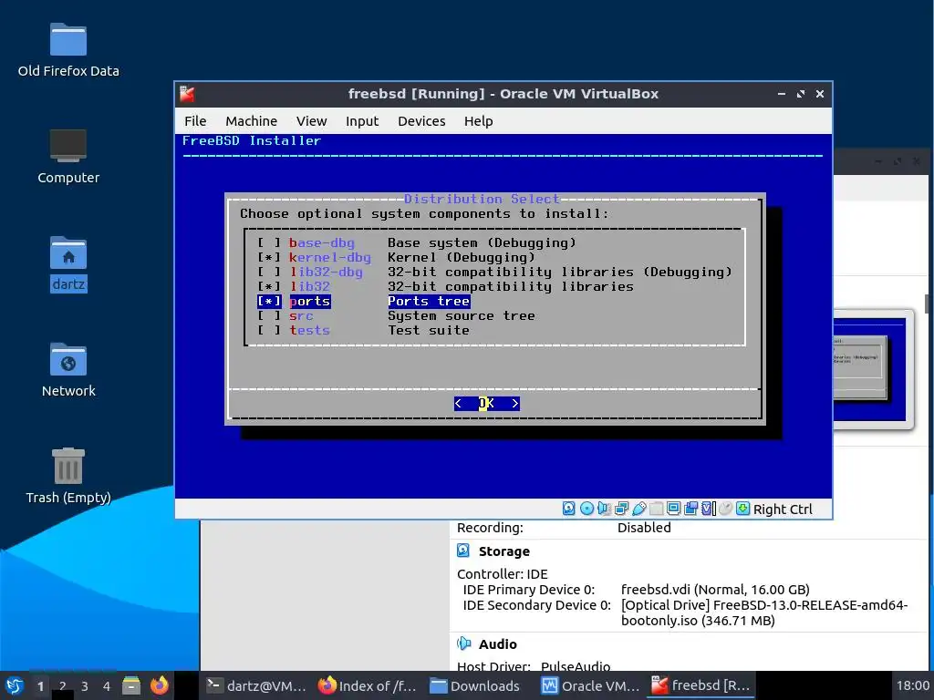Viewport: 934px width, 700px height.
Task: Click the Right Ctrl host key label
Action: click(782, 510)
